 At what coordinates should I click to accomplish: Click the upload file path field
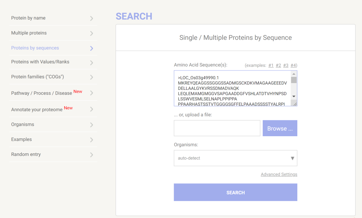(217, 128)
